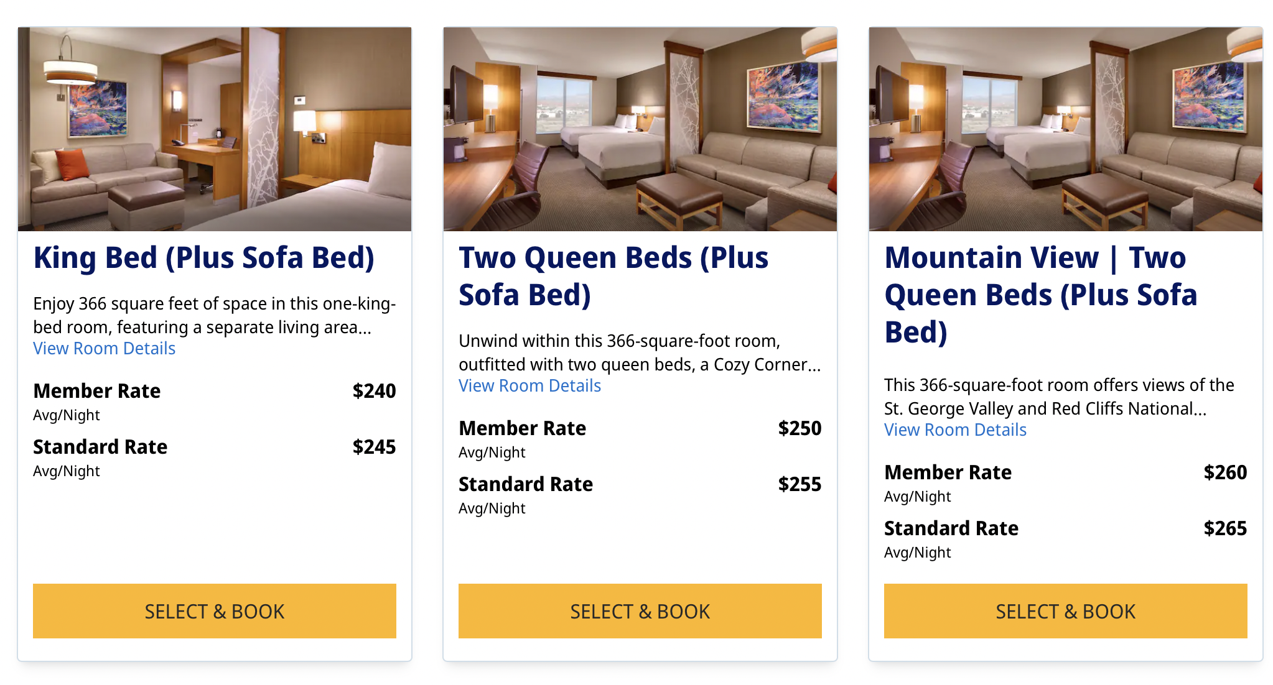Click the Mountain View Two Queen Beds title
This screenshot has width=1273, height=685.
[x=1040, y=295]
